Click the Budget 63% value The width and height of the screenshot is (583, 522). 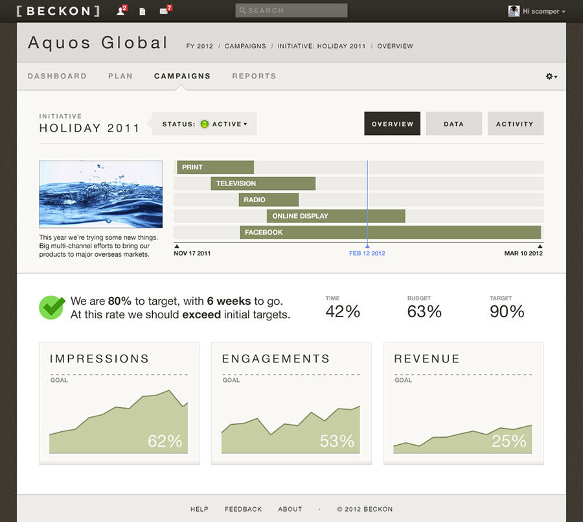point(424,312)
